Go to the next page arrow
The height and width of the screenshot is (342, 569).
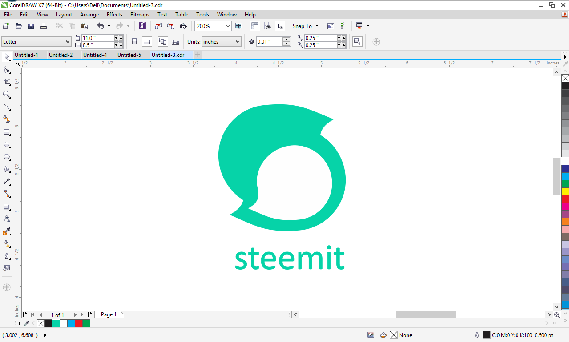(x=75, y=315)
